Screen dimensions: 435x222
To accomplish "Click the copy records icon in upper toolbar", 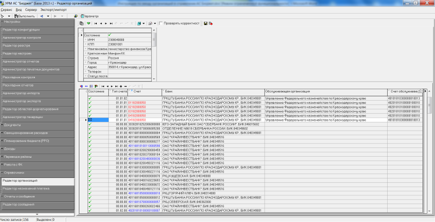I will coord(82,23).
